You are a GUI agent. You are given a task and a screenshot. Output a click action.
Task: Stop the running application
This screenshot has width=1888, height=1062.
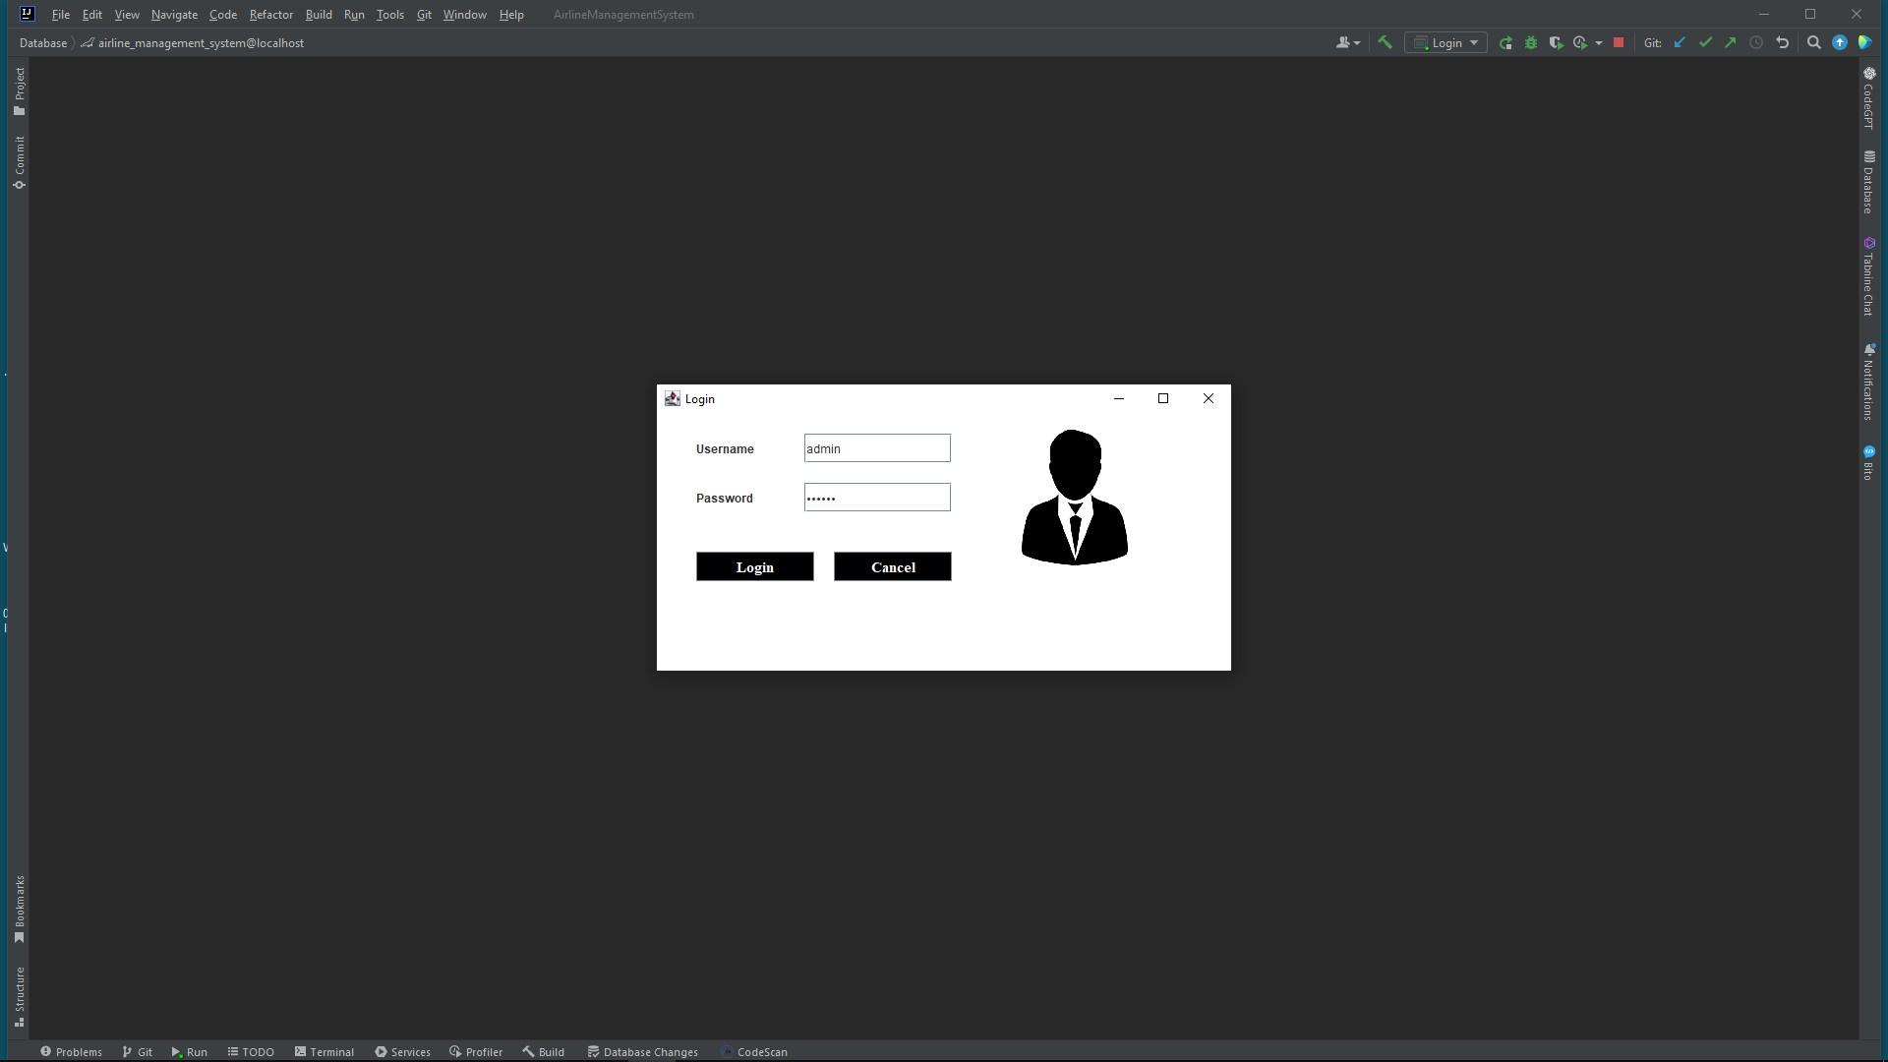(1618, 42)
